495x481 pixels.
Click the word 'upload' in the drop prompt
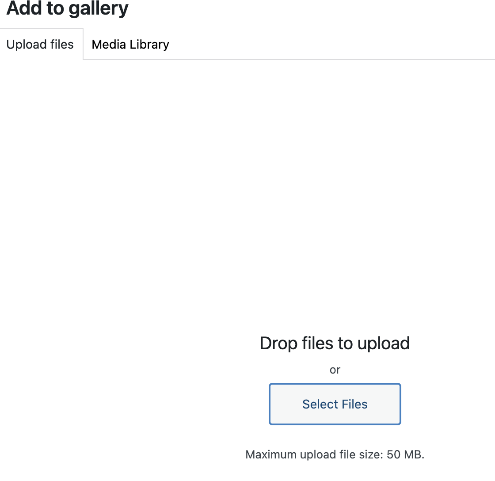pos(384,344)
